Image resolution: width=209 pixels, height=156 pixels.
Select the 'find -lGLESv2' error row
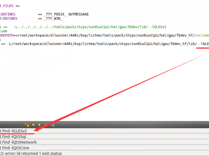point(18,131)
